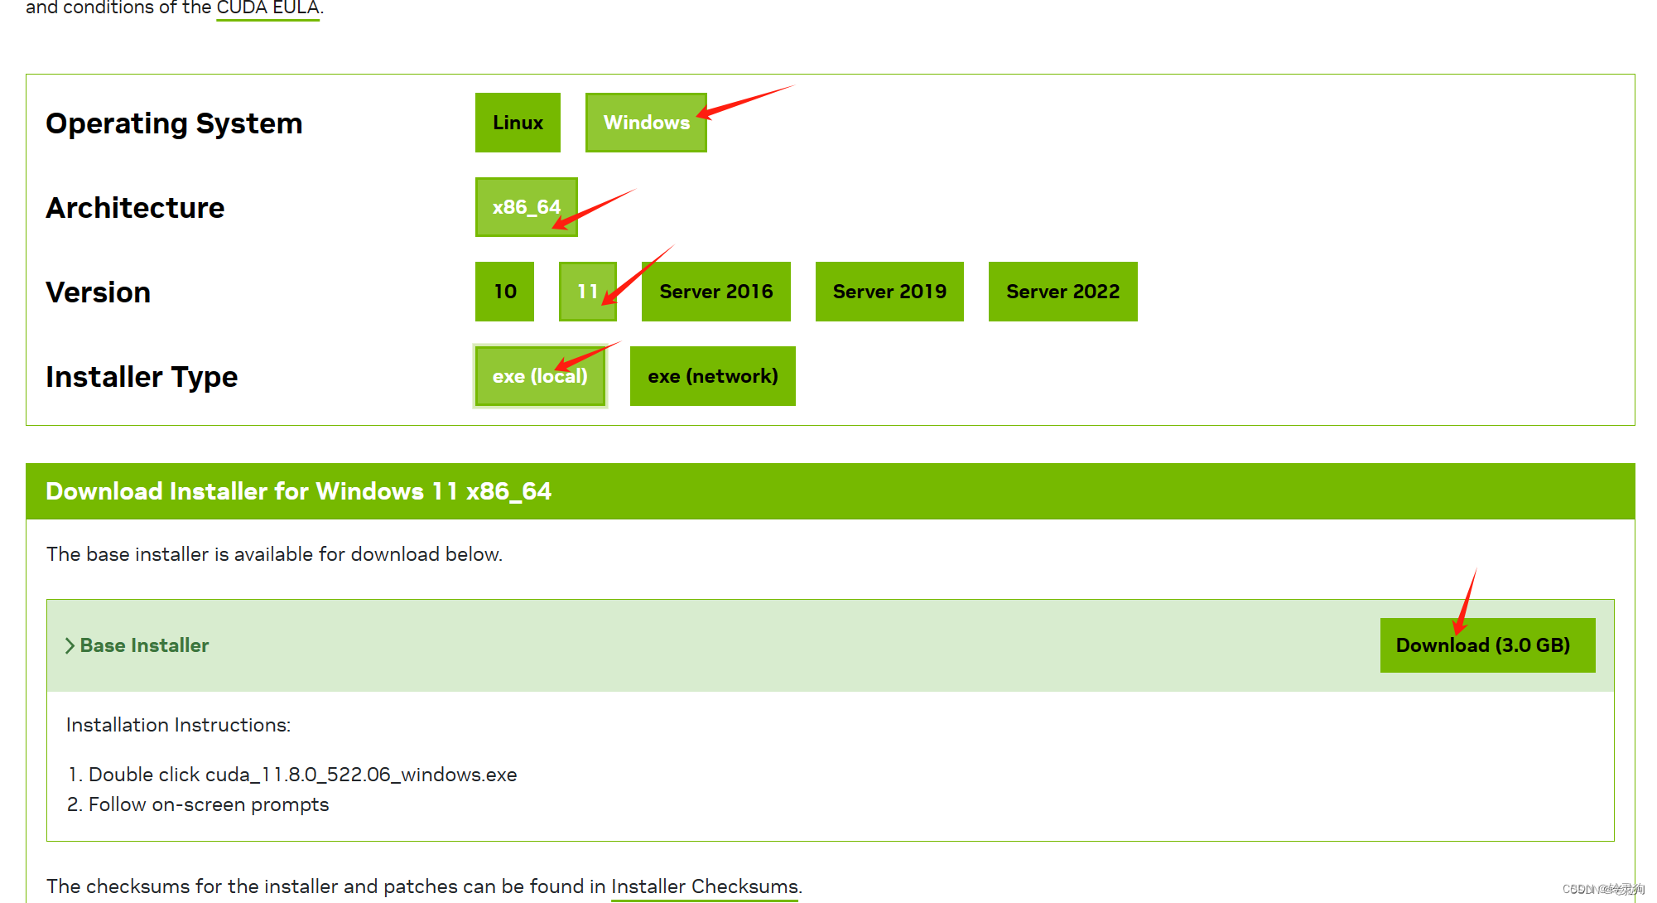
Task: Select exe network installer type radio
Action: tap(714, 376)
